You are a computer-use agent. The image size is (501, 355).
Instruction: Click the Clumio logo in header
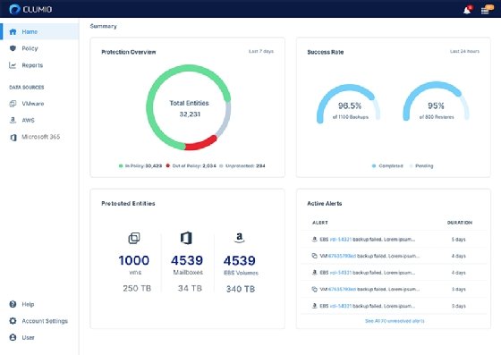(30, 9)
